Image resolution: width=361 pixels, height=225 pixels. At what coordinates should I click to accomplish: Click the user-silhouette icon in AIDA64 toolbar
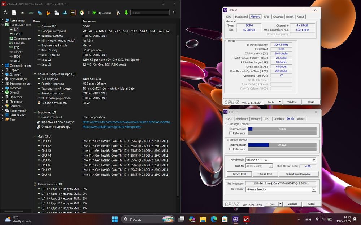[65, 13]
